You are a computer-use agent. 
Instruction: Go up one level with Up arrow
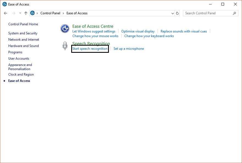(26, 13)
